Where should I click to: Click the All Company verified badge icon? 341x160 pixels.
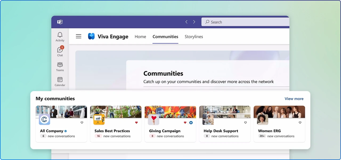65,131
